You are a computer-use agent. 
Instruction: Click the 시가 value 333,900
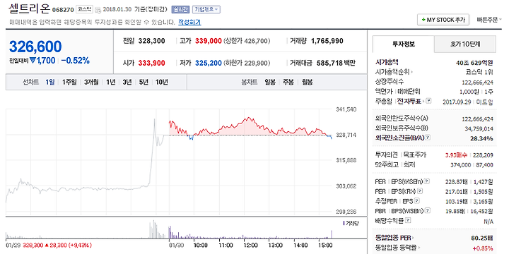click(x=151, y=63)
